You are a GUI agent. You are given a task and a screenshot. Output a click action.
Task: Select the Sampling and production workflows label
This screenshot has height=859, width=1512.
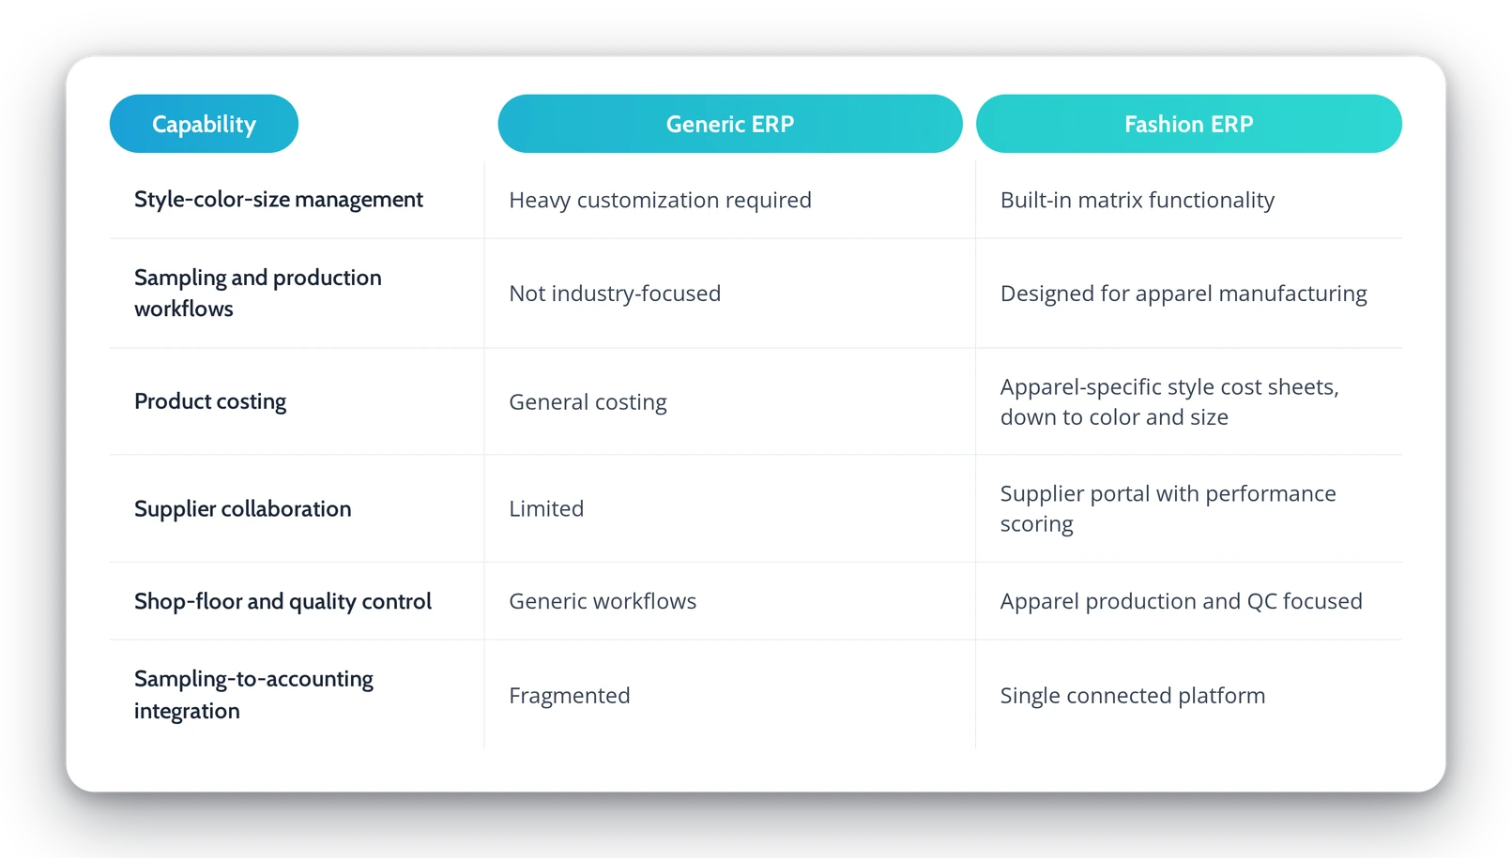(x=258, y=293)
